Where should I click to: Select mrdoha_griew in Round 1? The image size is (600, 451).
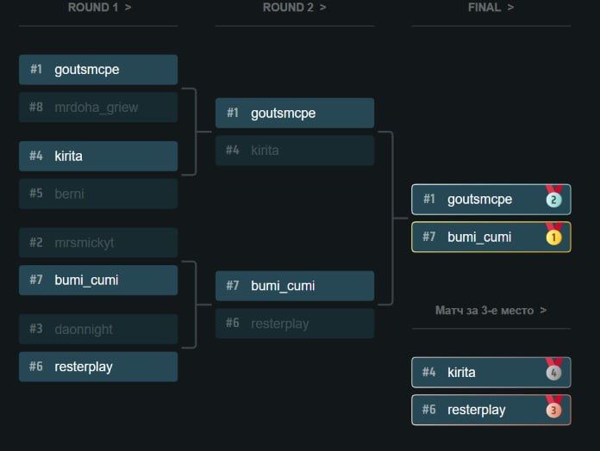point(98,107)
